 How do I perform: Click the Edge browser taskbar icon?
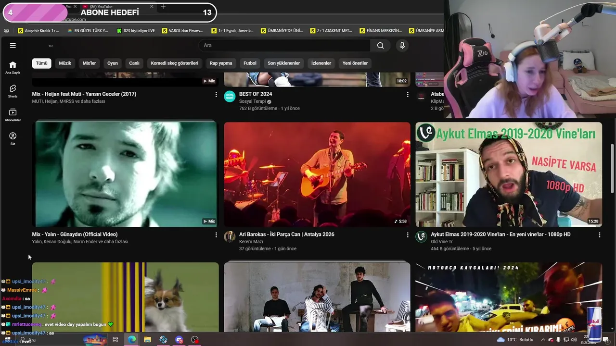pyautogui.click(x=131, y=340)
